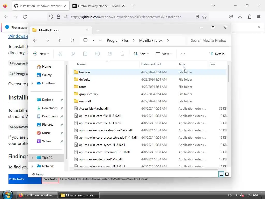Click taskbar Installation Firefox window button
The width and height of the screenshot is (265, 199).
click(x=37, y=195)
